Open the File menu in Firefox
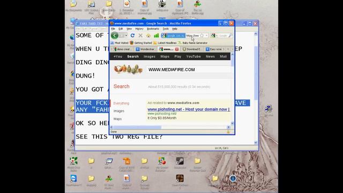 tap(113, 29)
